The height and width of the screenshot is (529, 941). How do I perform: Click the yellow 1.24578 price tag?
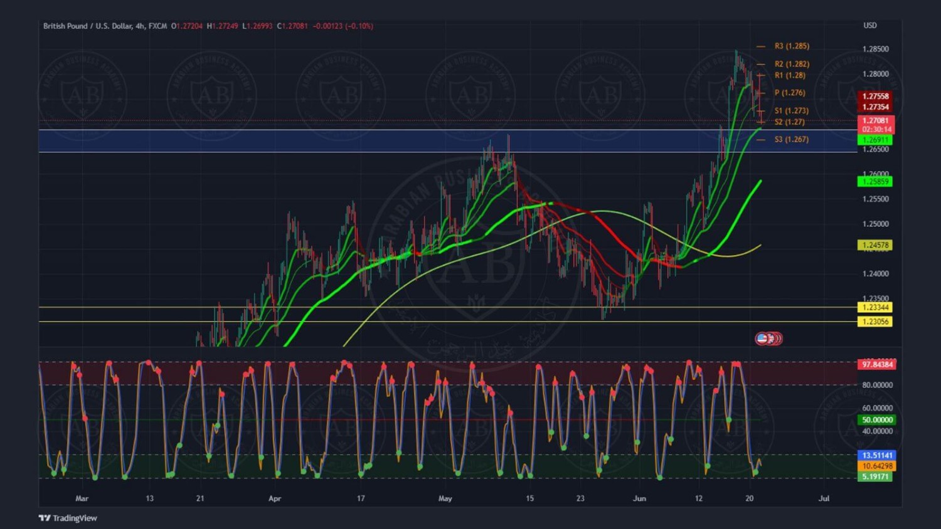click(x=875, y=245)
